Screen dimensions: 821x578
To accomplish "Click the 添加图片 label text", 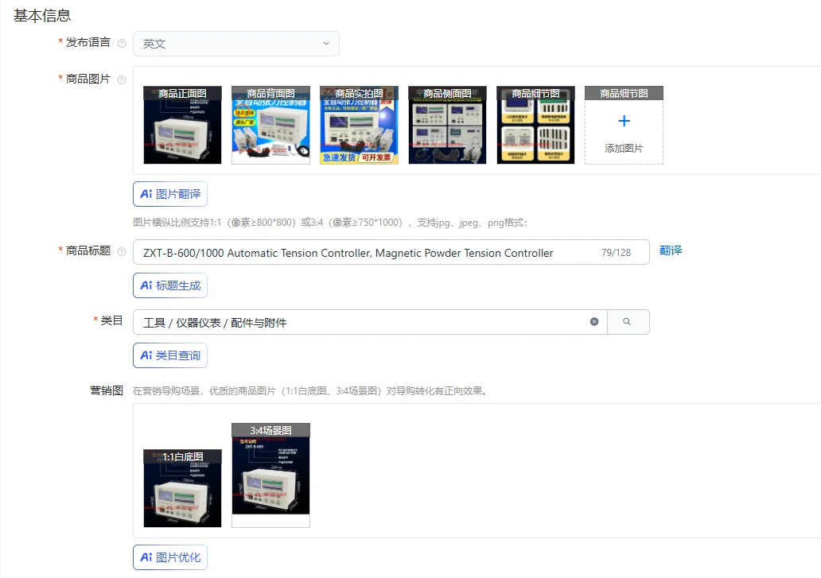I will pyautogui.click(x=624, y=149).
